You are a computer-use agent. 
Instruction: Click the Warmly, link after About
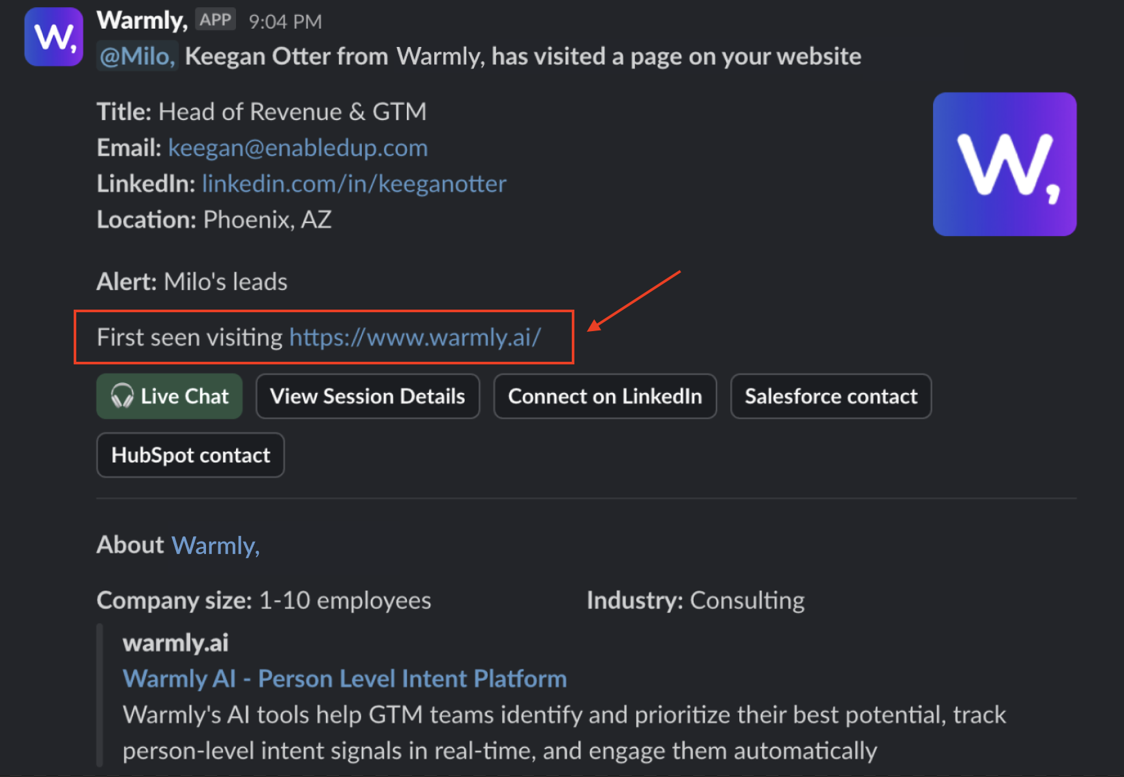coord(215,545)
